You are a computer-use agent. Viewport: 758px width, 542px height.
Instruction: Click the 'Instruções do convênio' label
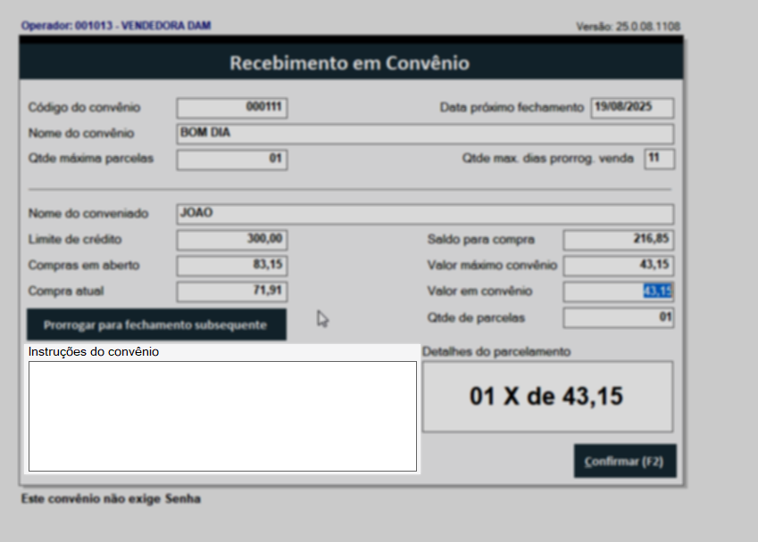click(x=94, y=352)
